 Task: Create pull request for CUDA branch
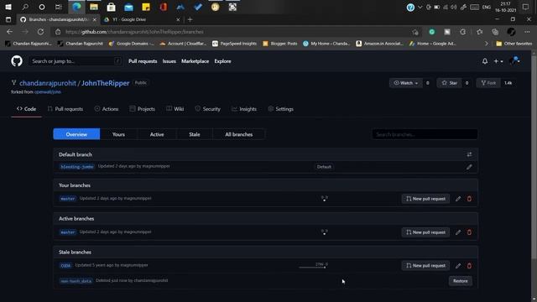coord(425,266)
